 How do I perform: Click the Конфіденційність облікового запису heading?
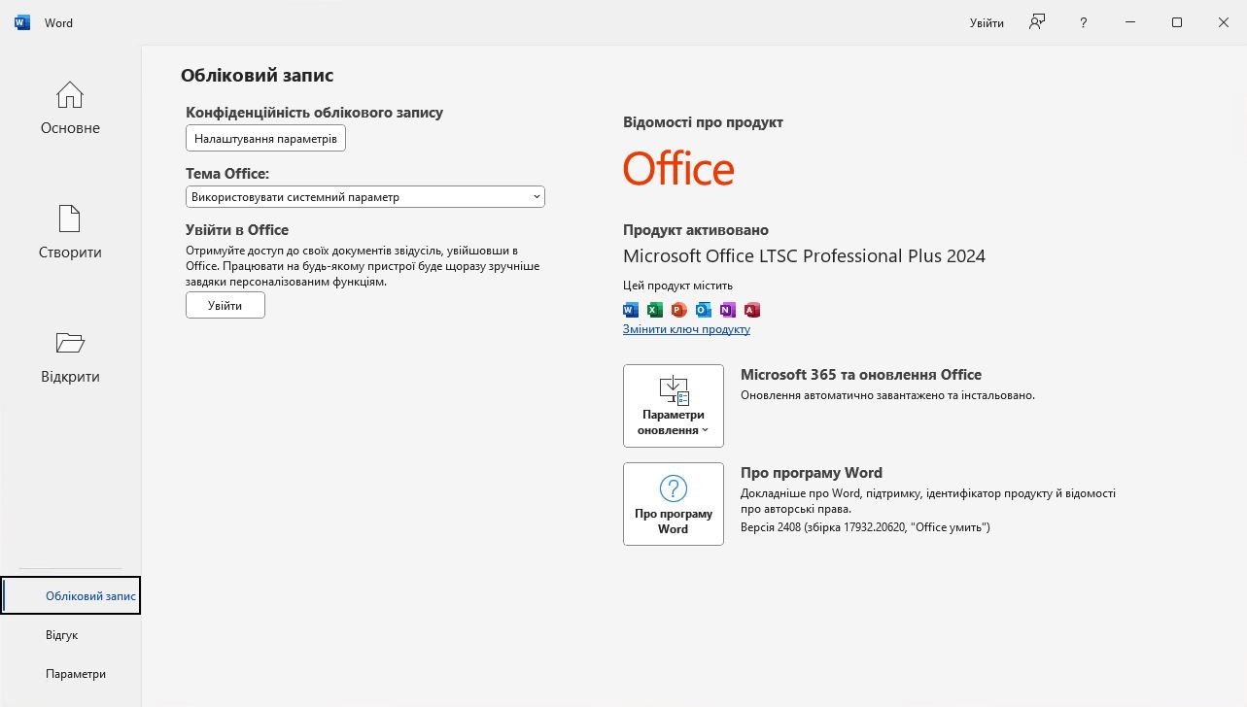[314, 113]
